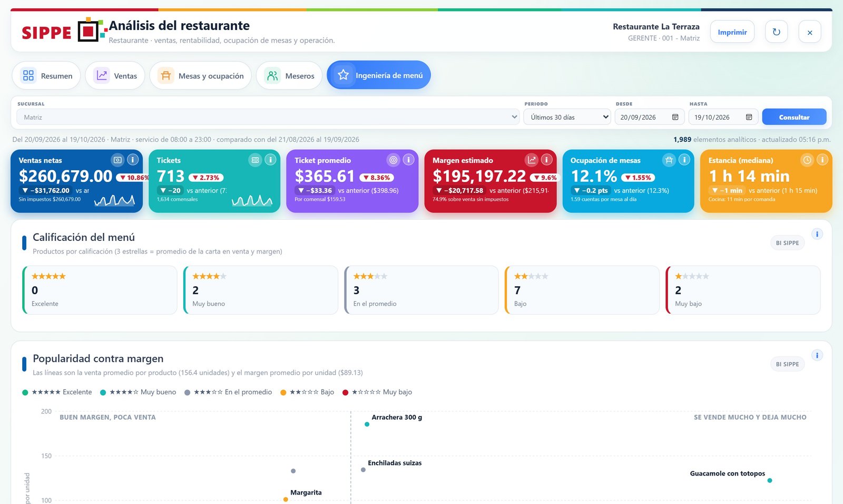The height and width of the screenshot is (504, 843).
Task: Open calendar picker in Desde date field
Action: [675, 117]
